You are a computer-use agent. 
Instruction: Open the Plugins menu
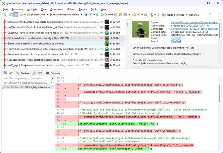[83, 10]
